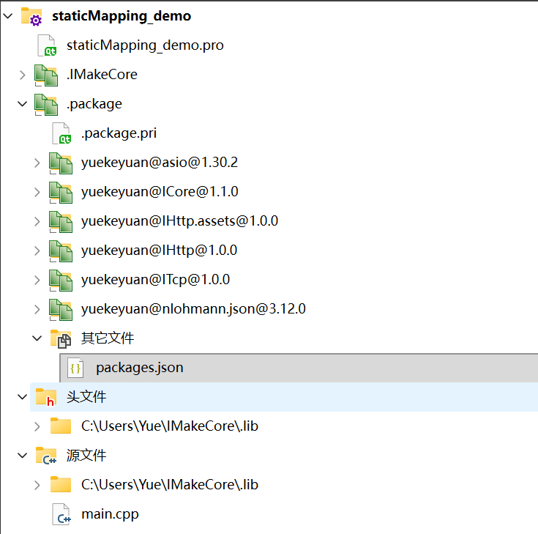This screenshot has width=538, height=534.
Task: Click the main.cpp C++ file icon
Action: click(61, 514)
